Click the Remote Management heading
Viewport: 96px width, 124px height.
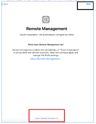coord(47,29)
